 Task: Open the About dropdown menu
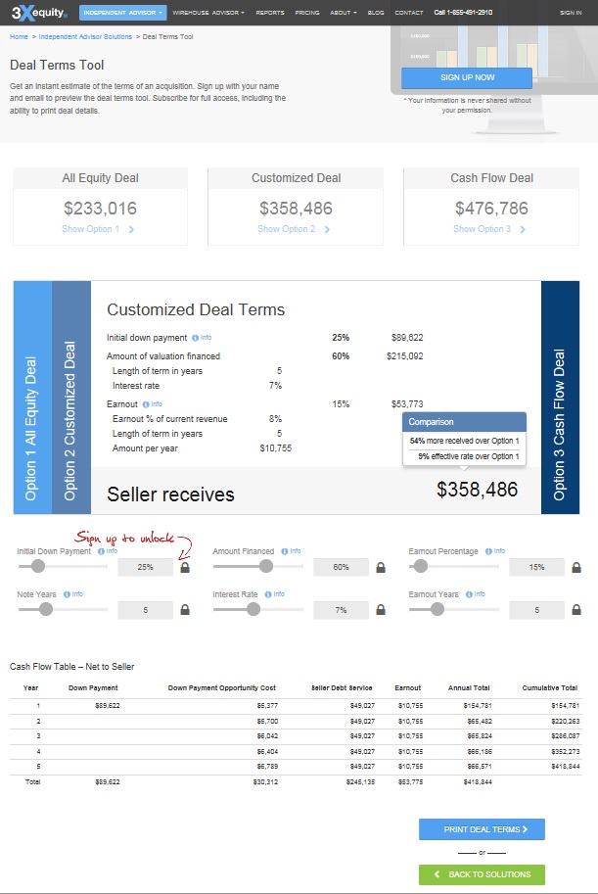(x=342, y=13)
